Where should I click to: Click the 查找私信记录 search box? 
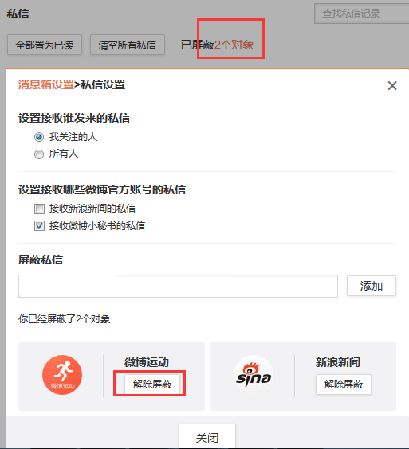tap(362, 14)
